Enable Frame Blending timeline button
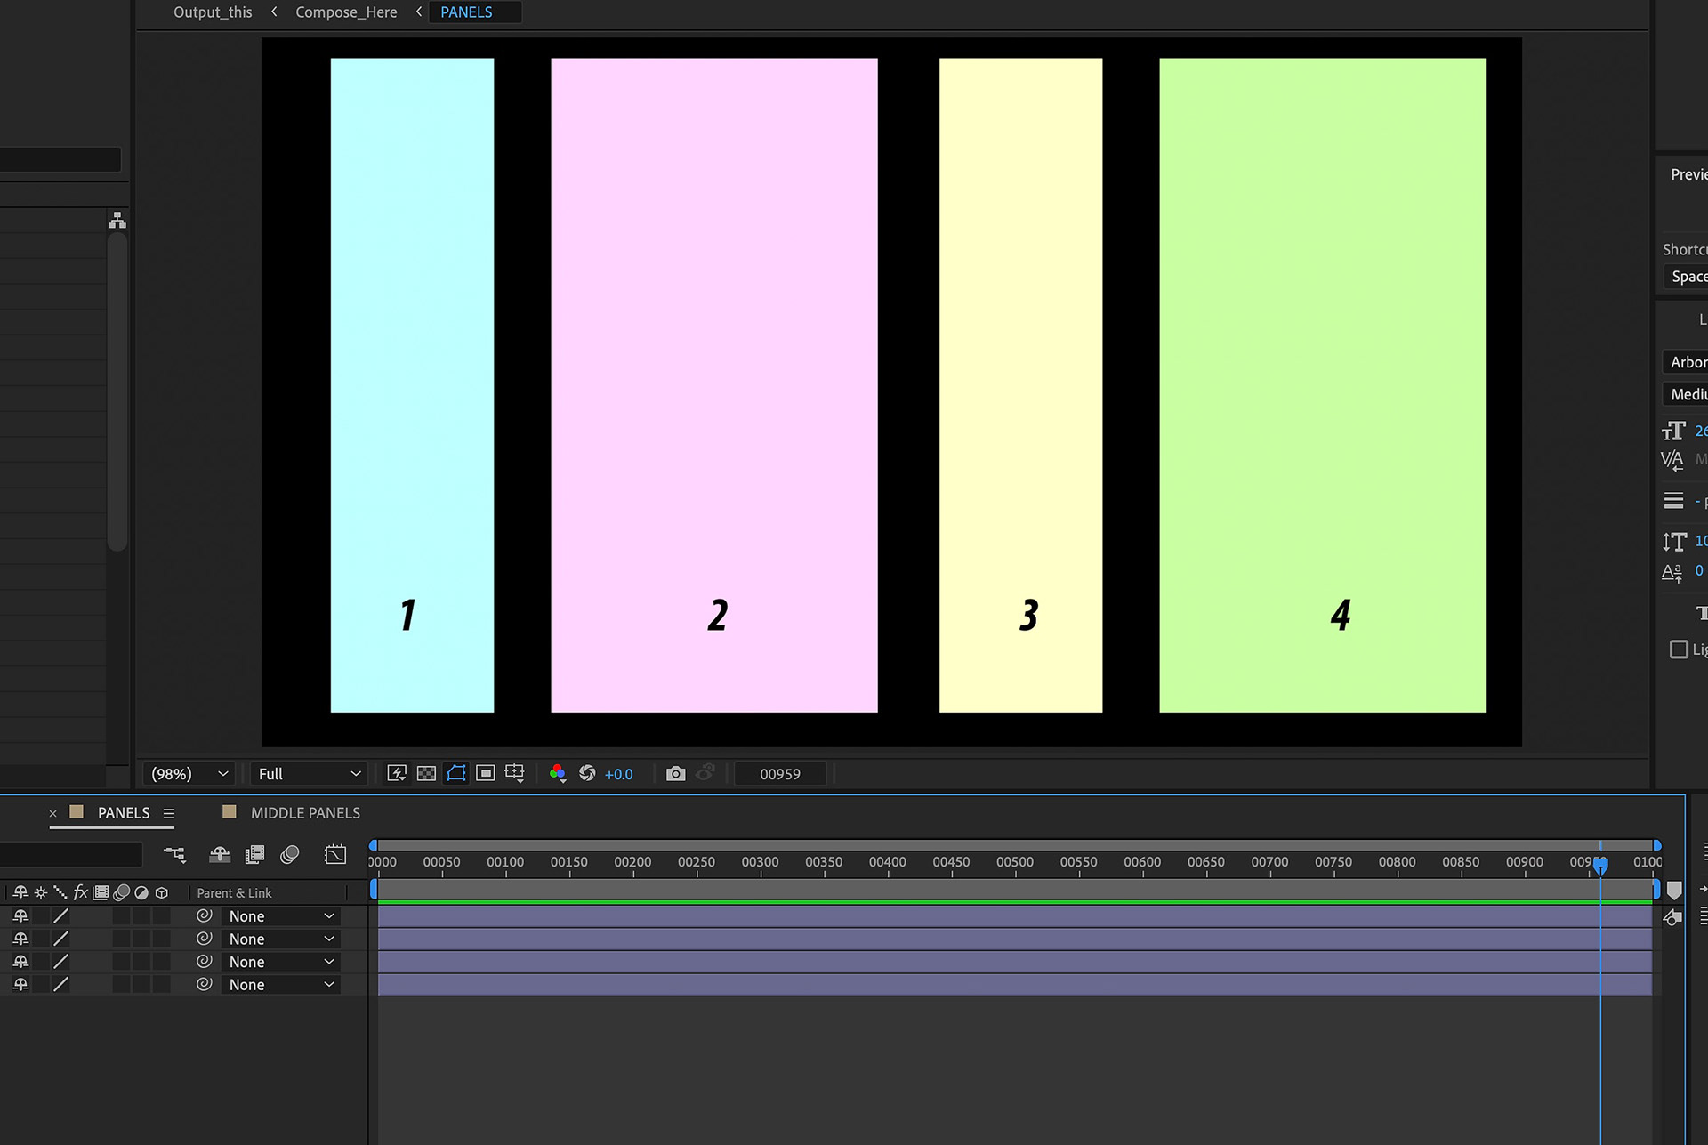This screenshot has width=1708, height=1145. (x=254, y=855)
